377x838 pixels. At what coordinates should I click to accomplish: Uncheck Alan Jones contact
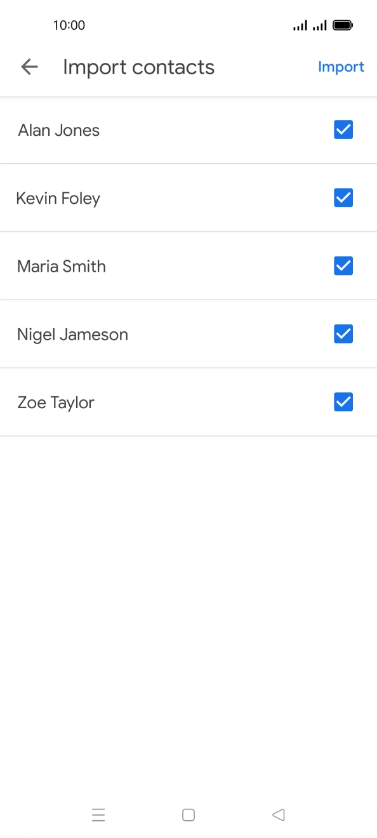(x=343, y=130)
